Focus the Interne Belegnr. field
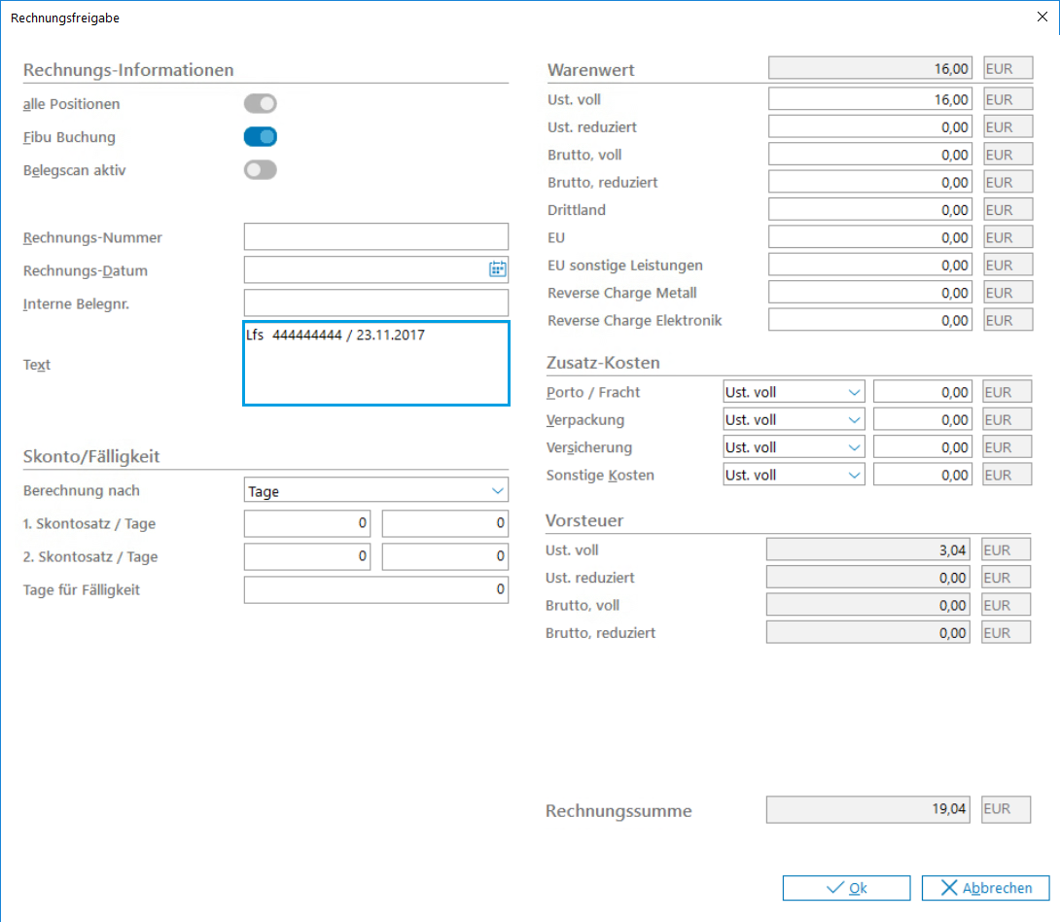 [x=375, y=303]
